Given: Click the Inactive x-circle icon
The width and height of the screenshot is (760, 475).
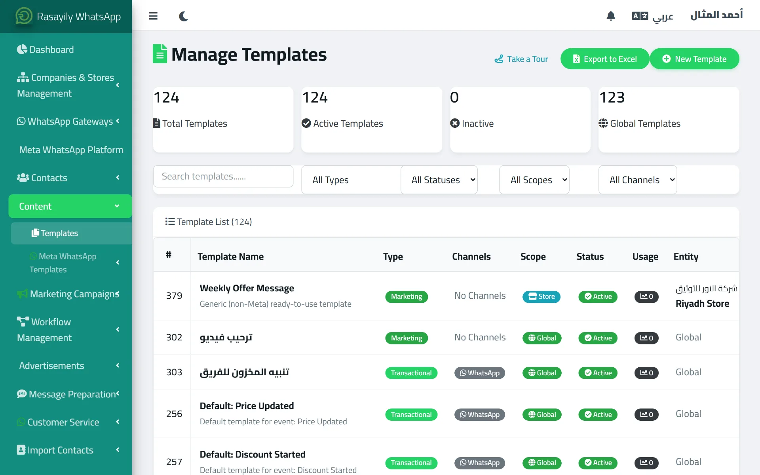Looking at the screenshot, I should (x=455, y=123).
